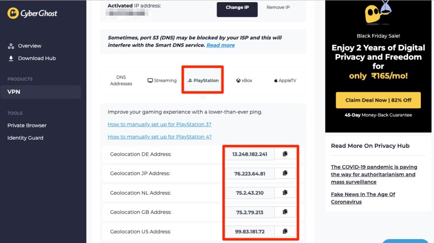Open PlayStation 3 manual setup guide
Viewport: 434px width, 243px height.
tap(159, 124)
